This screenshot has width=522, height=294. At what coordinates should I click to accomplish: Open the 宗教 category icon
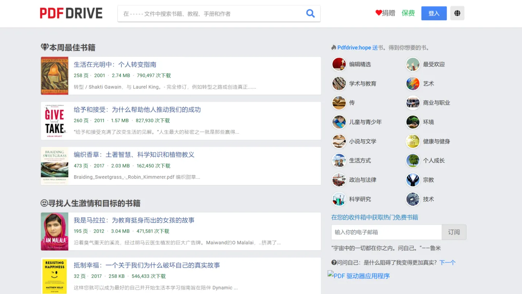click(x=413, y=180)
